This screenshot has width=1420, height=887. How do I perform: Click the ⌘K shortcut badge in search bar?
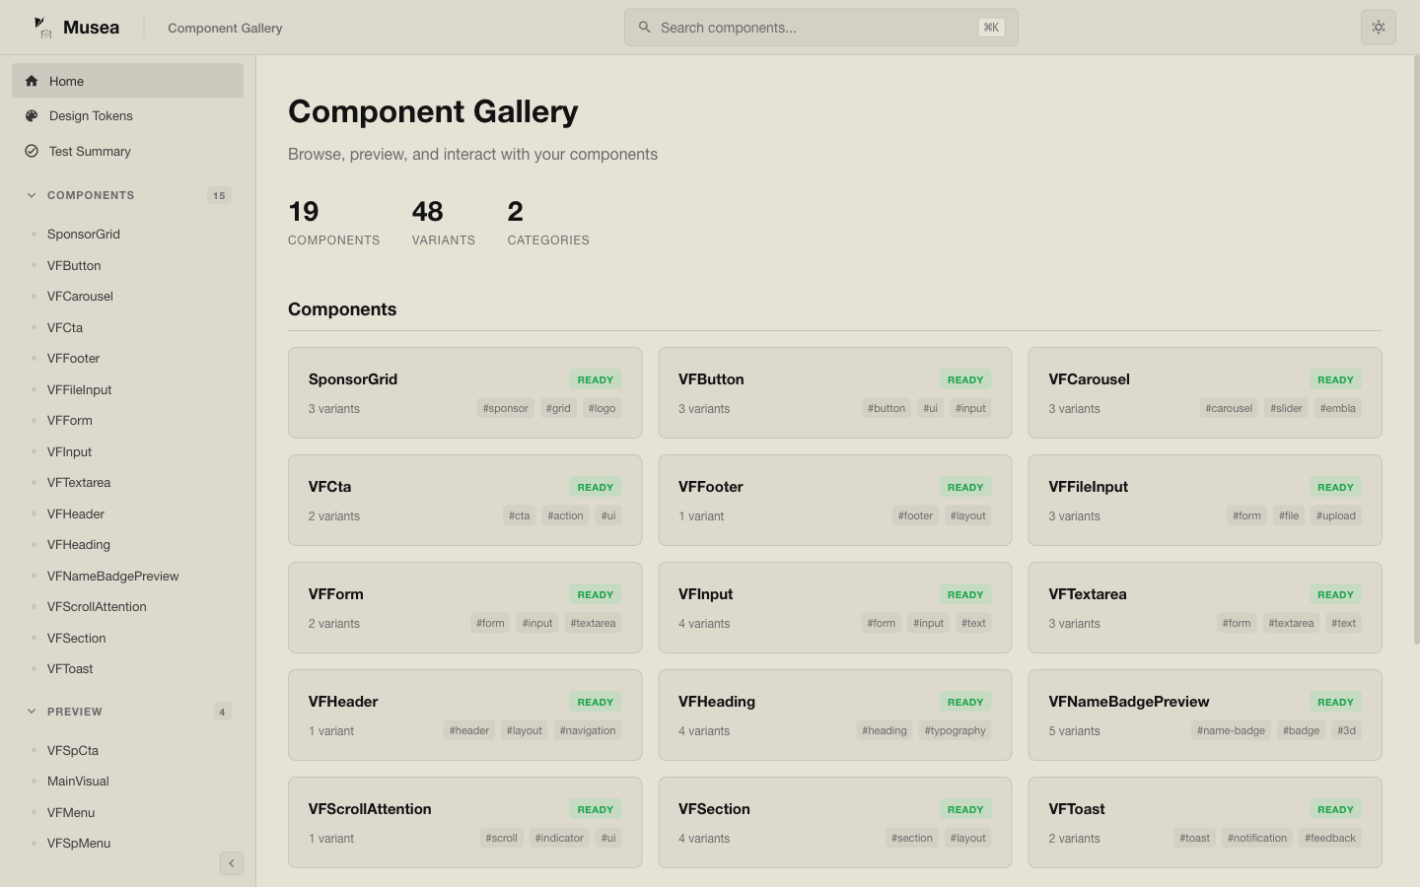991,28
